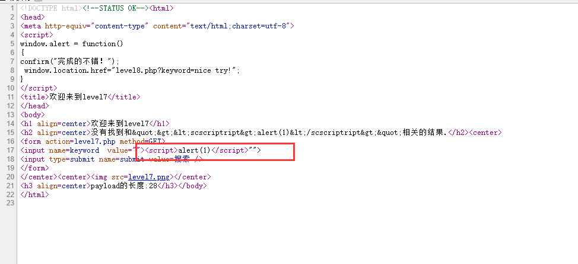Click line number 21 in the gutter
Image resolution: width=578 pixels, height=264 pixels.
pos(11,186)
